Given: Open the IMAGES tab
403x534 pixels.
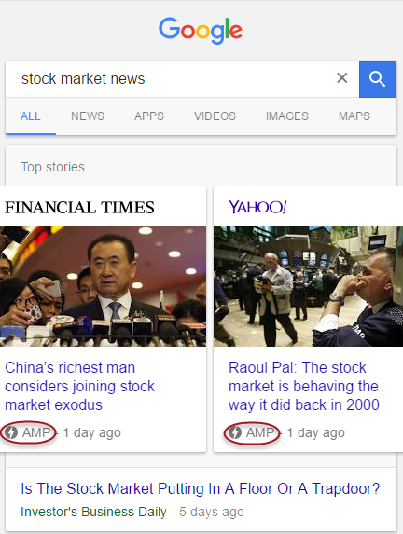Looking at the screenshot, I should (287, 116).
